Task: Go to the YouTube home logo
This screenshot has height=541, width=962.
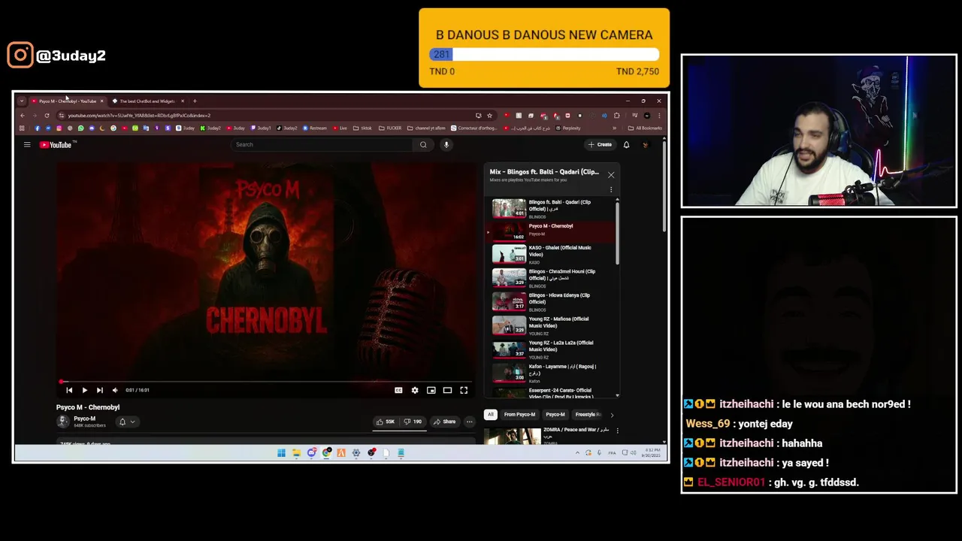Action: click(x=56, y=145)
